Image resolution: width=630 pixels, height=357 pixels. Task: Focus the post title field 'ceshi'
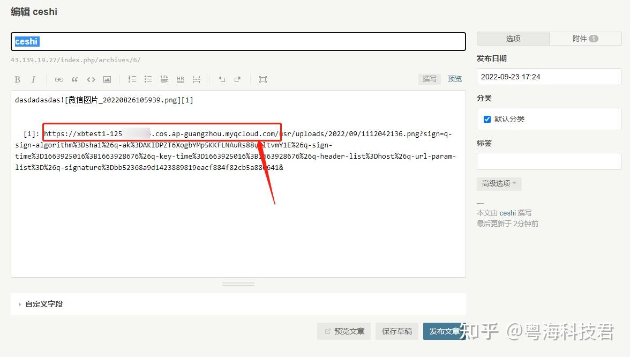point(238,41)
